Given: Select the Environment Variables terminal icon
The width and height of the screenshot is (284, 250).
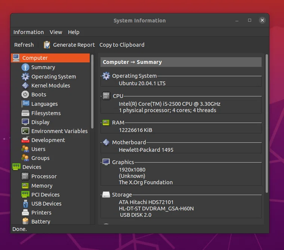Looking at the screenshot, I should pyautogui.click(x=25, y=131).
